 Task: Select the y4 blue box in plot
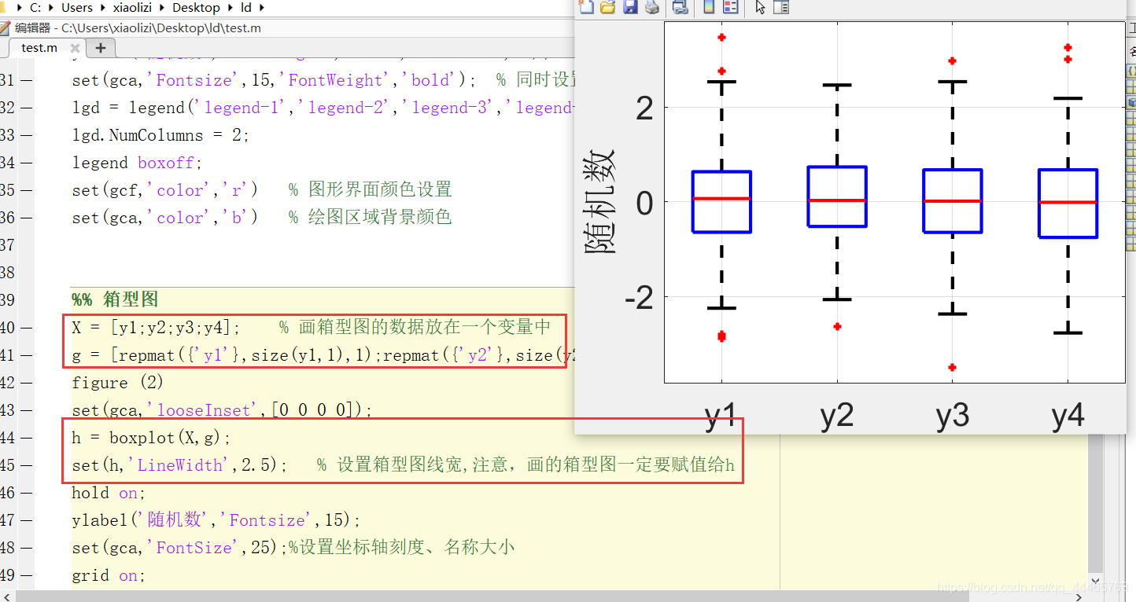tap(1068, 204)
